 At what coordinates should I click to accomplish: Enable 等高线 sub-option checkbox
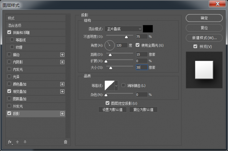point(12,39)
